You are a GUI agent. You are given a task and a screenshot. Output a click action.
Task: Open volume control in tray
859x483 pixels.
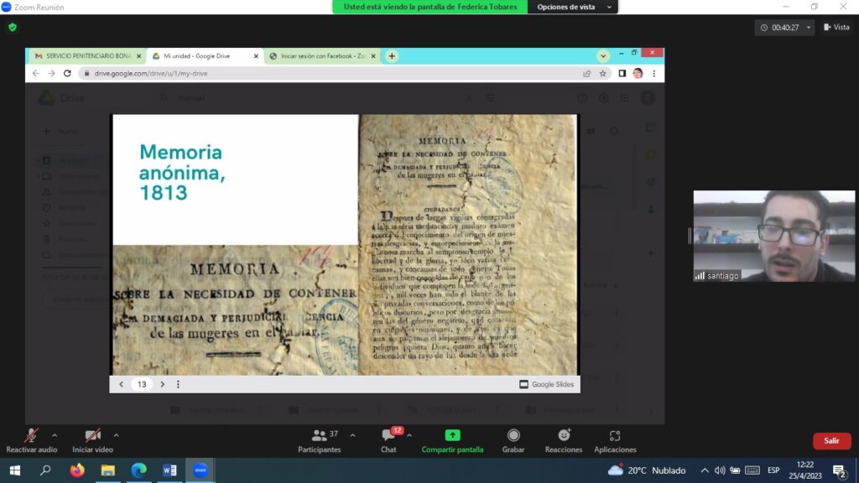(720, 470)
